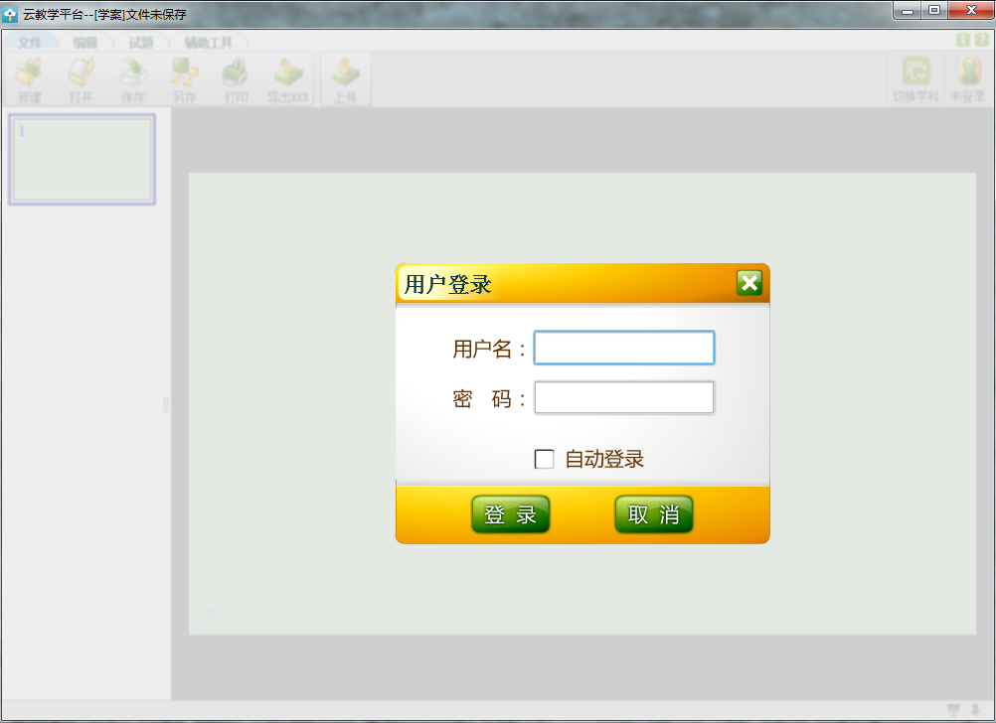Click the 切换学科 switch subject icon
The width and height of the screenshot is (996, 723).
[x=914, y=78]
